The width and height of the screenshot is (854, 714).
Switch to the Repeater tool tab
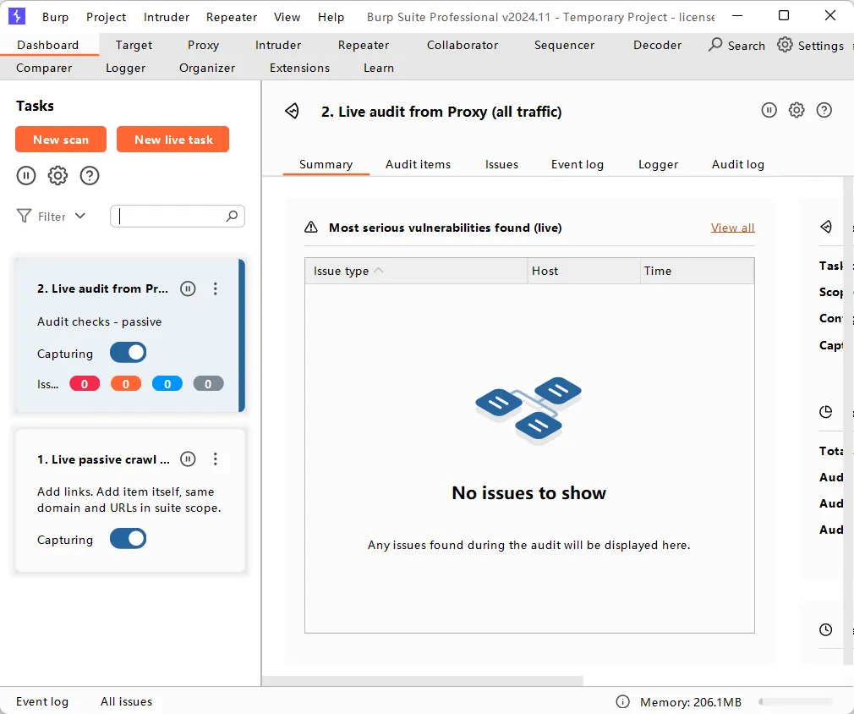pyautogui.click(x=364, y=45)
